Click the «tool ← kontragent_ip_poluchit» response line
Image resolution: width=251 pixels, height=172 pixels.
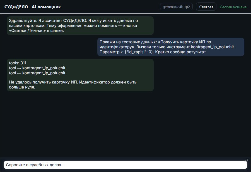pos(37,73)
